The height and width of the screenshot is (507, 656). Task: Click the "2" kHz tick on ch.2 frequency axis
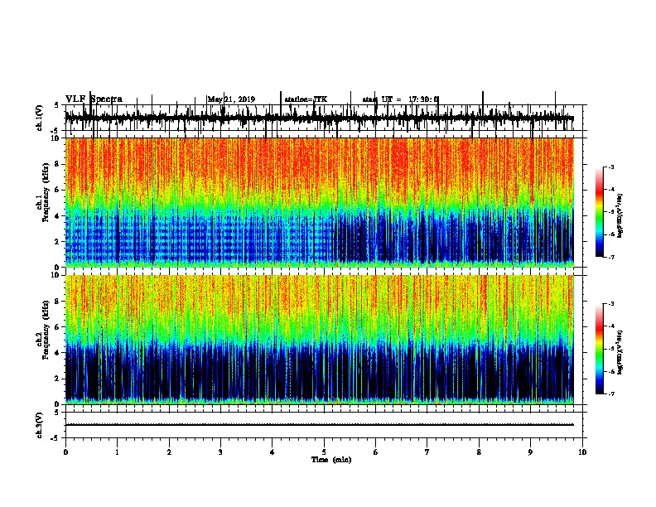[57, 379]
